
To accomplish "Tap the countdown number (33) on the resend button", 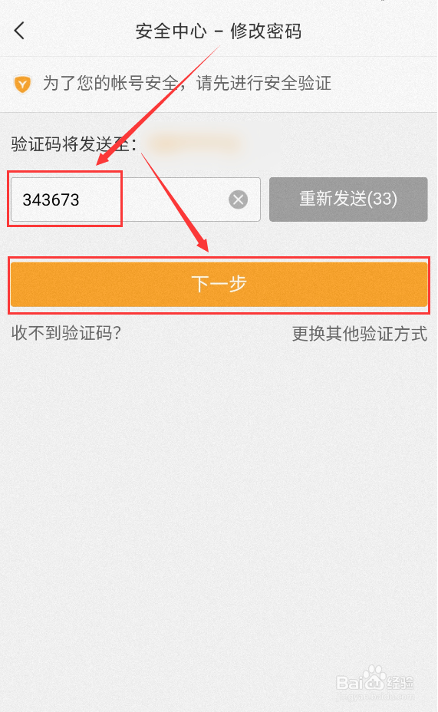I will [x=382, y=199].
